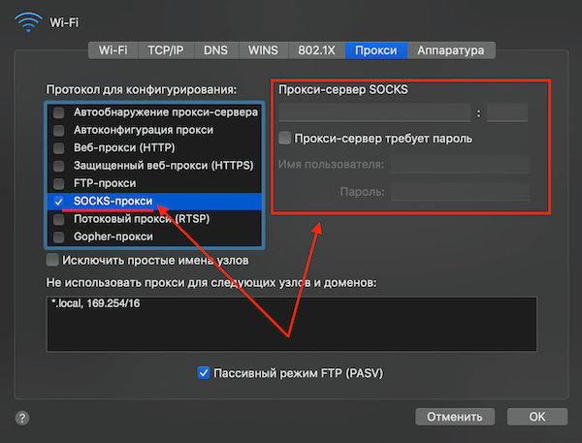
Task: Uncheck the SOCKS-прокси checkbox
Action: pos(59,202)
